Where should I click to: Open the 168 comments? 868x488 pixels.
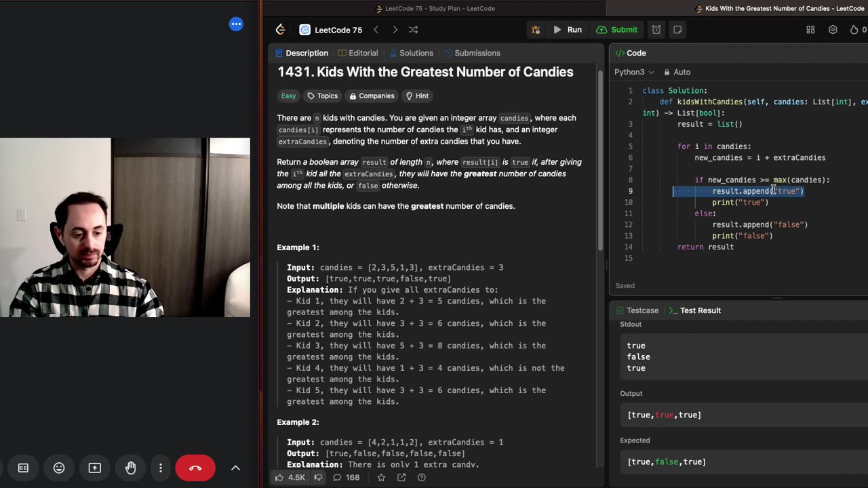pos(346,478)
